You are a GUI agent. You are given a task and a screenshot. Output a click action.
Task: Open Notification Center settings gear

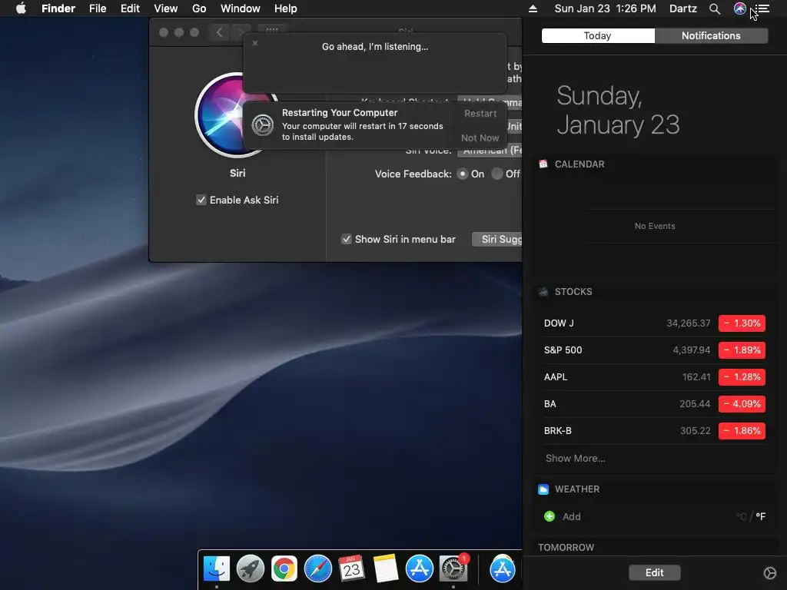point(769,572)
